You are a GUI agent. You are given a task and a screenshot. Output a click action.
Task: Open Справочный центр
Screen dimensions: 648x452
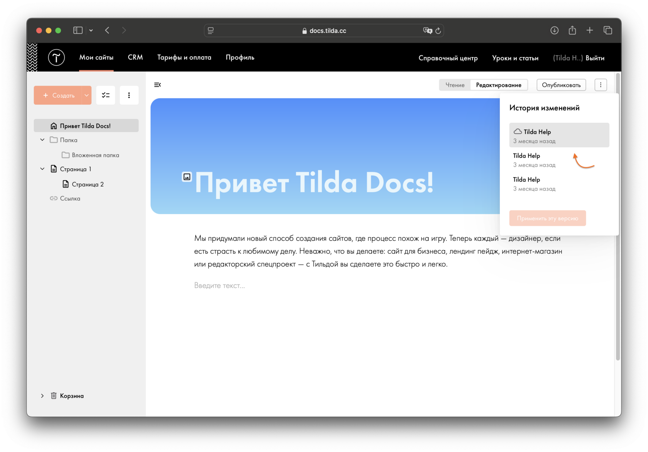(448, 58)
